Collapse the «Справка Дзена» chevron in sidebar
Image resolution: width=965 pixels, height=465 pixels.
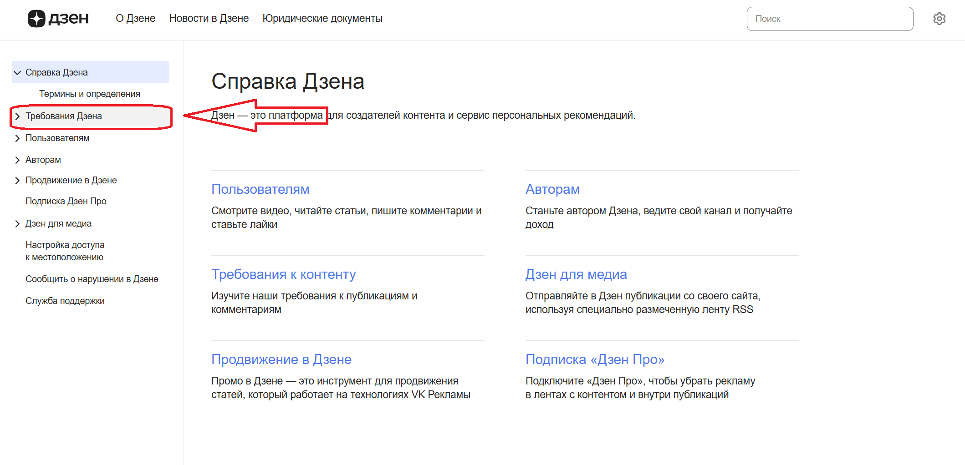(x=18, y=73)
